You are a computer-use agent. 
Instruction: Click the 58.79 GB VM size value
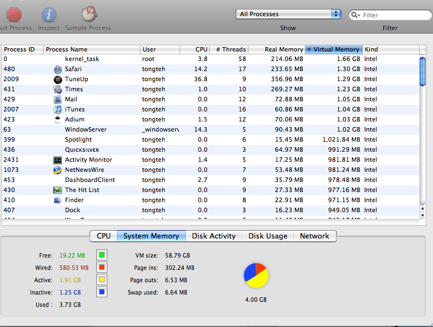[x=177, y=255]
